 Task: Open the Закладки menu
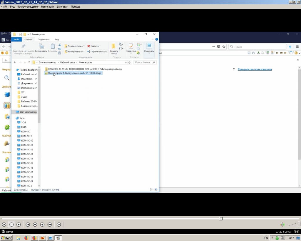pos(62,6)
